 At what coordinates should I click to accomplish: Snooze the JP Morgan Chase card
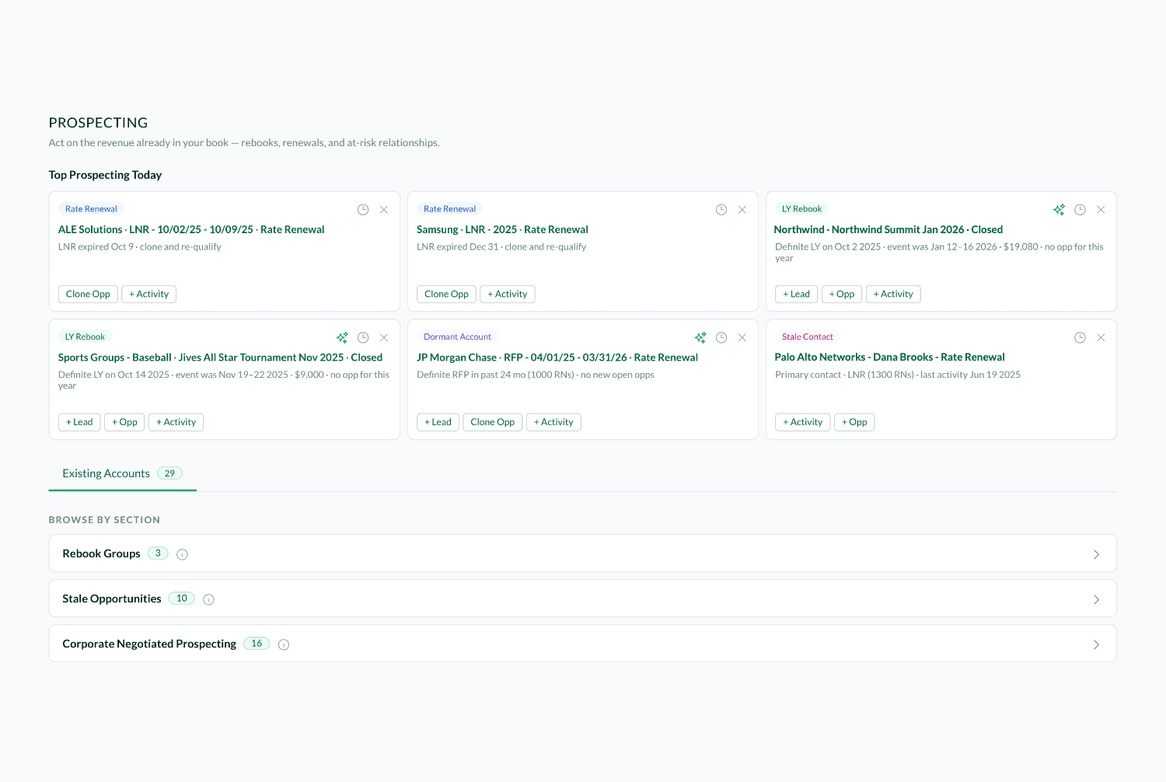click(x=721, y=337)
